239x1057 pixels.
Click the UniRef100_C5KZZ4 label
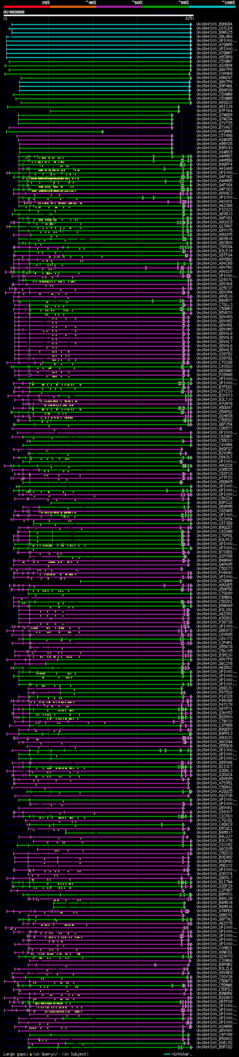coord(214,498)
